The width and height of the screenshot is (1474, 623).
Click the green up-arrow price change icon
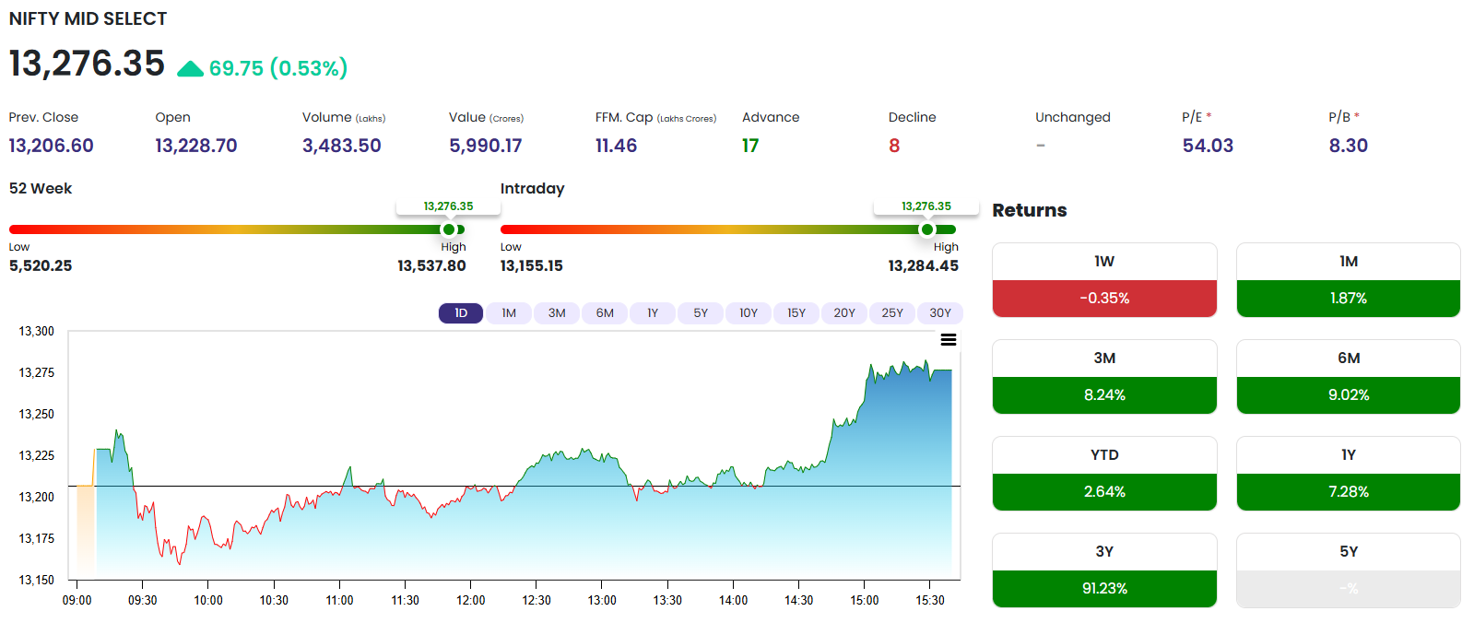point(190,68)
